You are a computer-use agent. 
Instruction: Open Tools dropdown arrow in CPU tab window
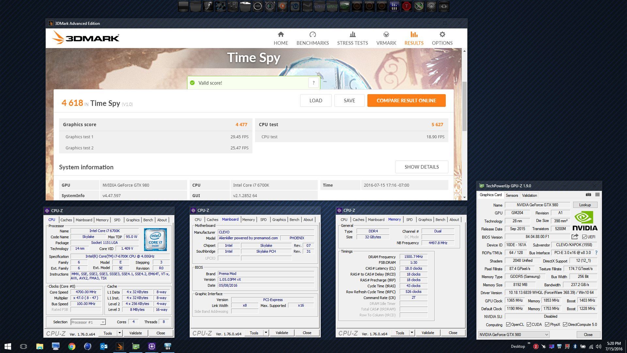(120, 333)
